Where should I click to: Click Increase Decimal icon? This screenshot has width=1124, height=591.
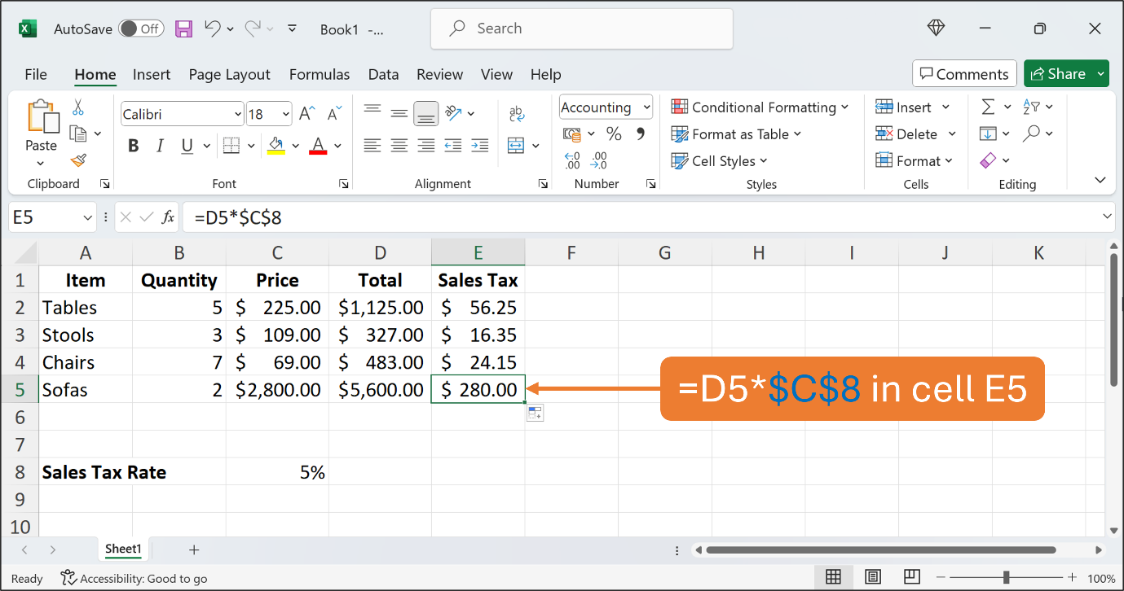(572, 160)
